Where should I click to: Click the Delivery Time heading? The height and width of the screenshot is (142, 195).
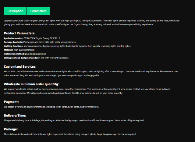click(x=15, y=115)
